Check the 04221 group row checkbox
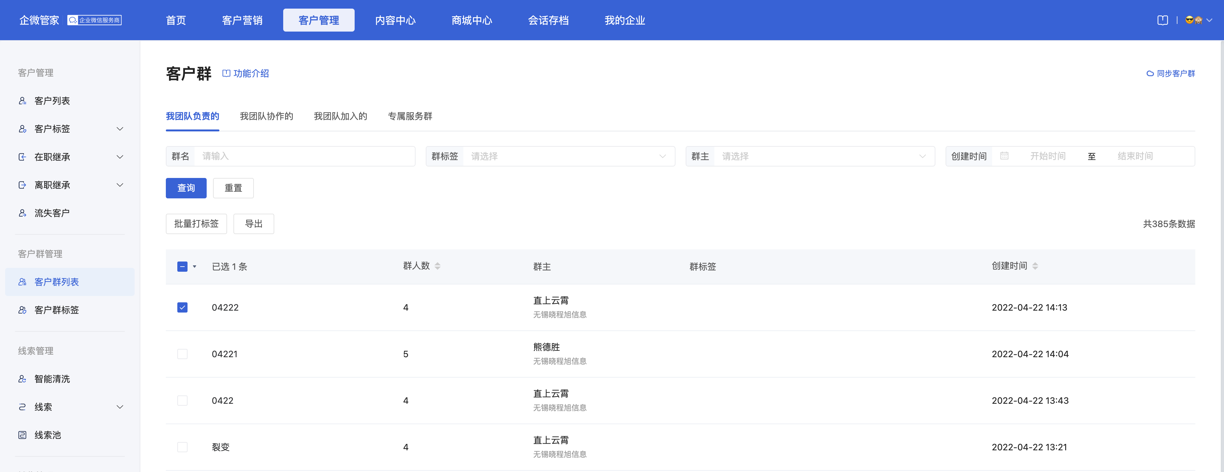Image resolution: width=1224 pixels, height=472 pixels. click(x=182, y=354)
